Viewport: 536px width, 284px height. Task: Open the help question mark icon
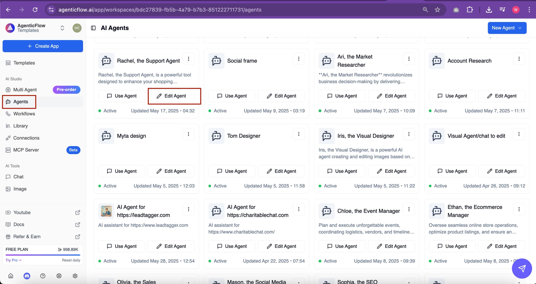tap(43, 276)
